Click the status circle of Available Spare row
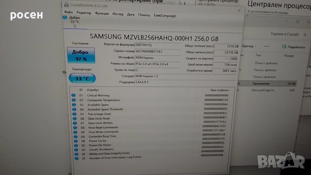 (74, 105)
